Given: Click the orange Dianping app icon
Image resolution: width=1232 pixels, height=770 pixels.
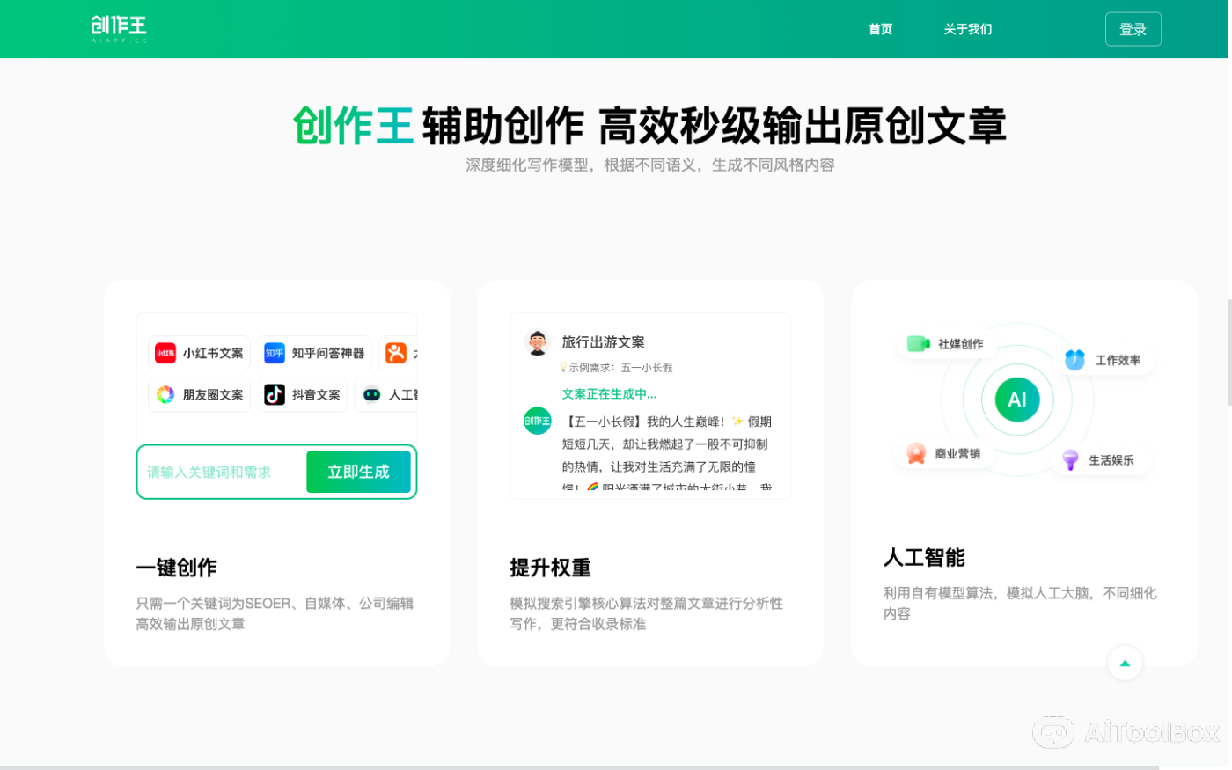Looking at the screenshot, I should coord(395,352).
